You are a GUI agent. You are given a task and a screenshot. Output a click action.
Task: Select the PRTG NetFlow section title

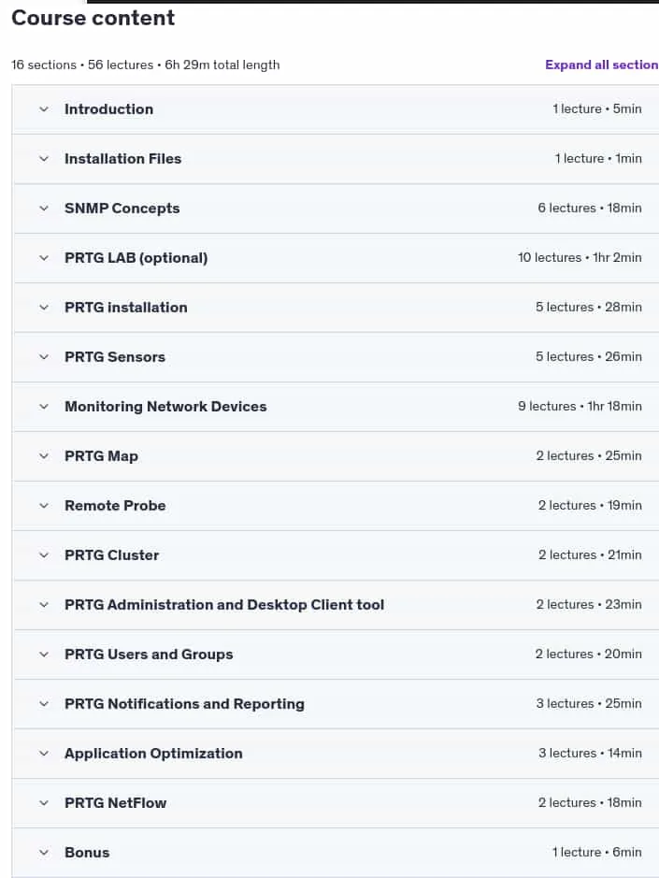pyautogui.click(x=115, y=803)
